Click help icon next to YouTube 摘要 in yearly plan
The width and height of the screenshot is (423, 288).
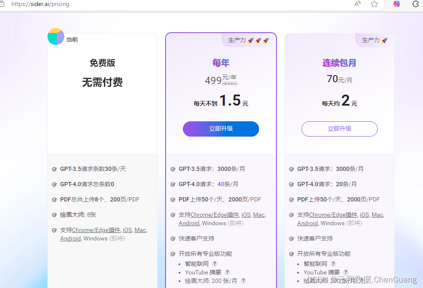pos(227,272)
